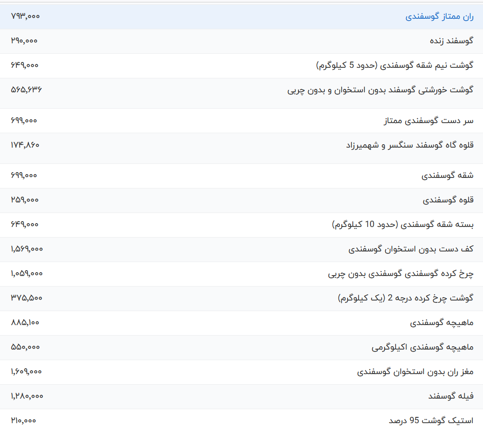
Task: Click the price ۵۶۵,۶۳۶
Action: [x=26, y=90]
